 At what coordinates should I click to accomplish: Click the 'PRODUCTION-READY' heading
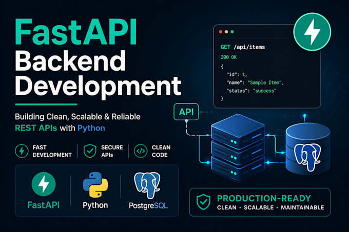[x=264, y=198]
